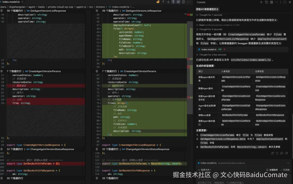Start new Comate chat with plus icon
Screen dimensions: 293x184
tap(261, 2)
